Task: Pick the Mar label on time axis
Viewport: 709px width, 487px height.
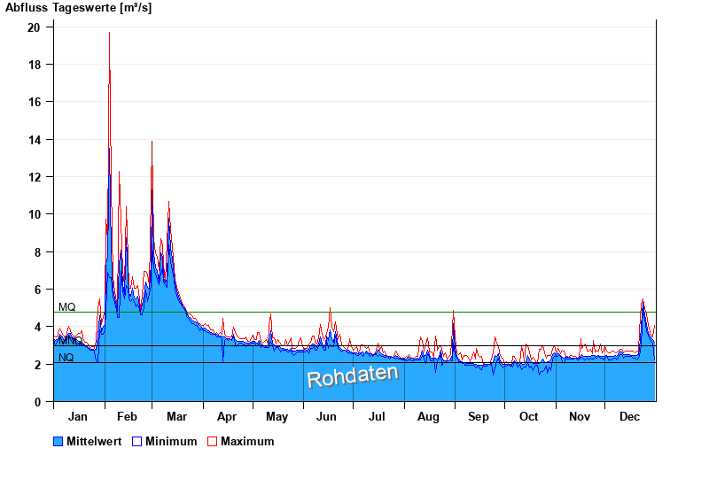Action: pos(176,416)
